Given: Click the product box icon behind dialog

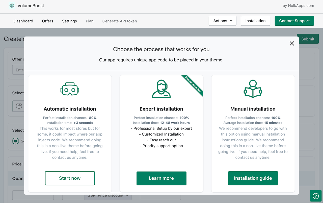Looking at the screenshot, I should coord(19,106).
